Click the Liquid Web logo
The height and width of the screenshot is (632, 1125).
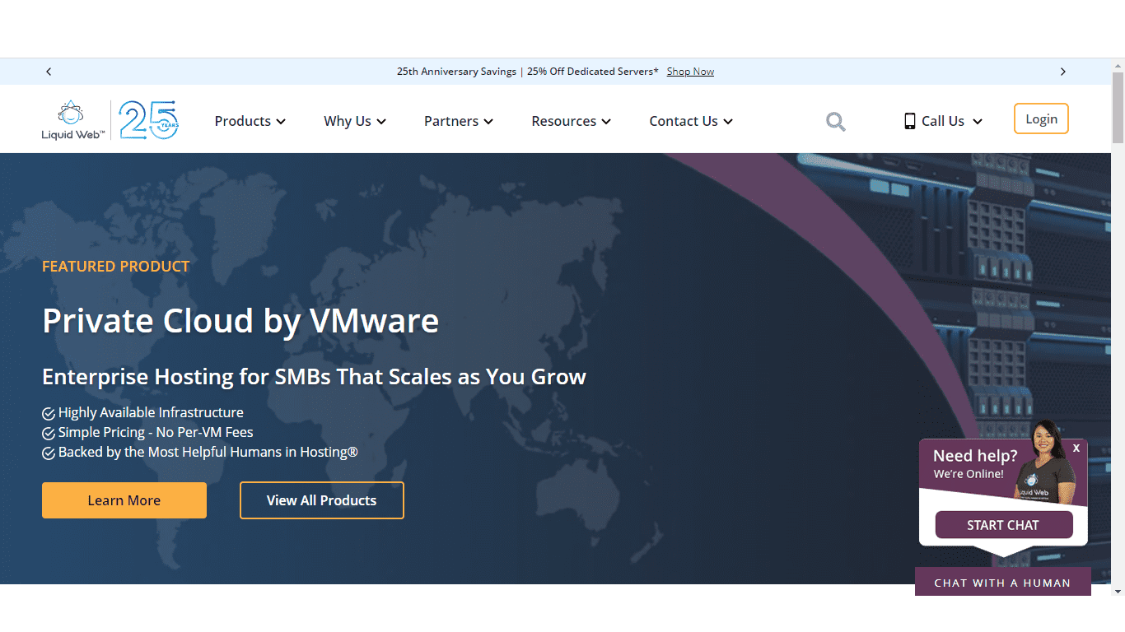pyautogui.click(x=73, y=120)
